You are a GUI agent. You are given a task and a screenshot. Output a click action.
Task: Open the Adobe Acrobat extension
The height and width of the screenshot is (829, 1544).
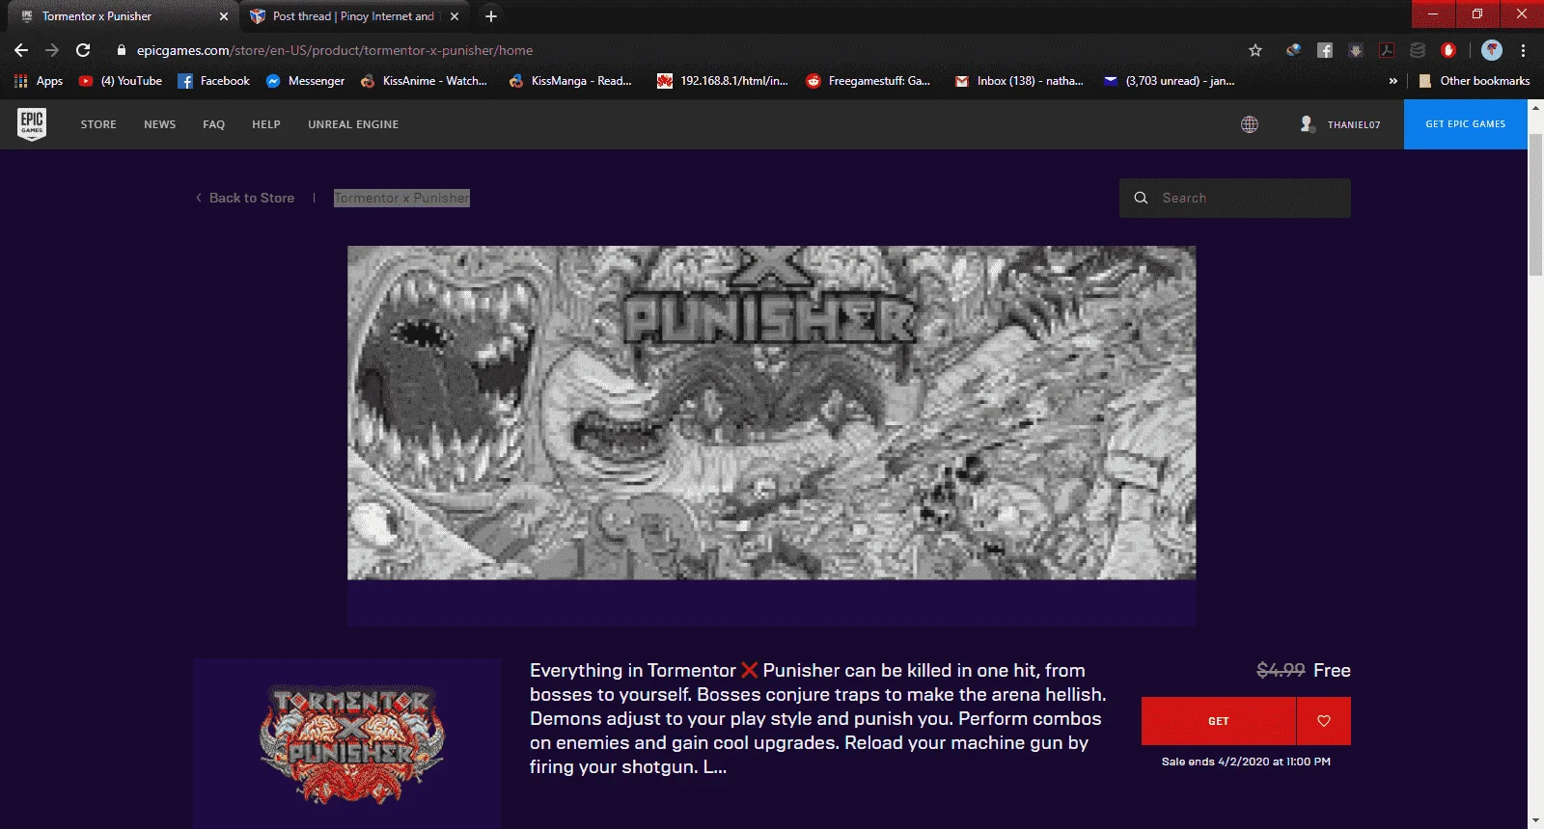pos(1387,50)
